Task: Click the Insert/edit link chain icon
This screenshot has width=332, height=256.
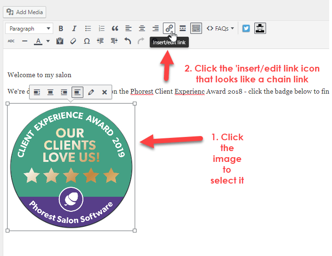Action: tap(169, 28)
